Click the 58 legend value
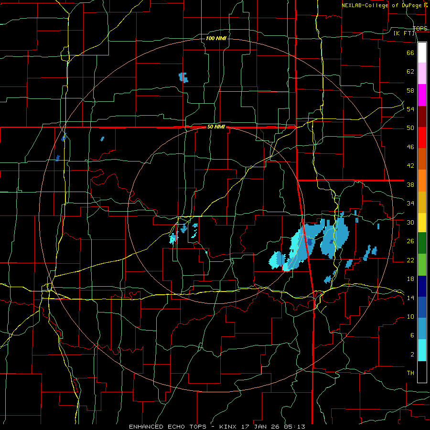430x430 pixels. (x=410, y=90)
